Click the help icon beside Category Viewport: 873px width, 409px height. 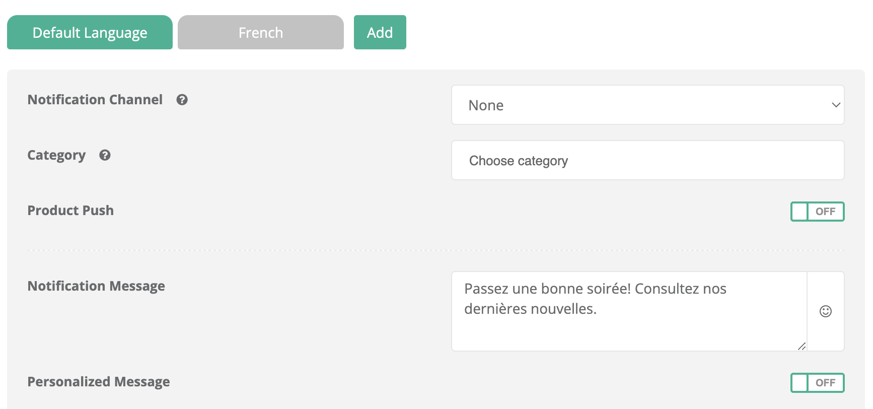(x=105, y=155)
